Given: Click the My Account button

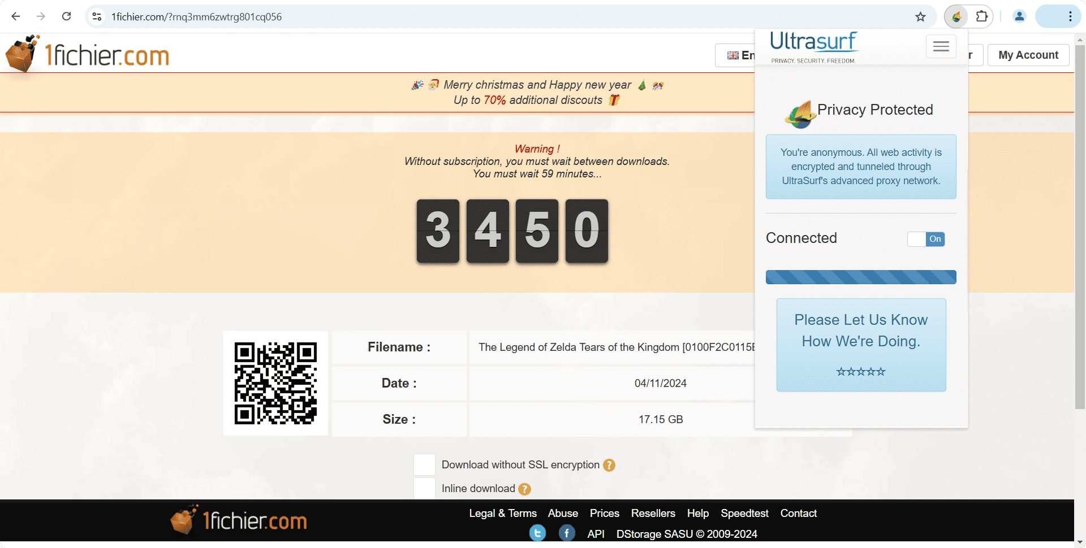Looking at the screenshot, I should (1028, 55).
